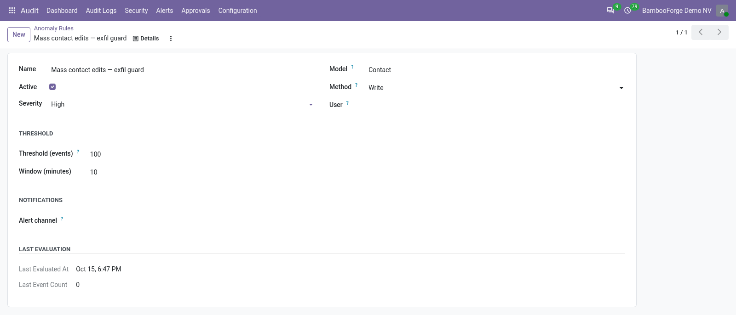Show Threshold events help tooltip
Image resolution: width=736 pixels, height=315 pixels.
click(x=78, y=152)
